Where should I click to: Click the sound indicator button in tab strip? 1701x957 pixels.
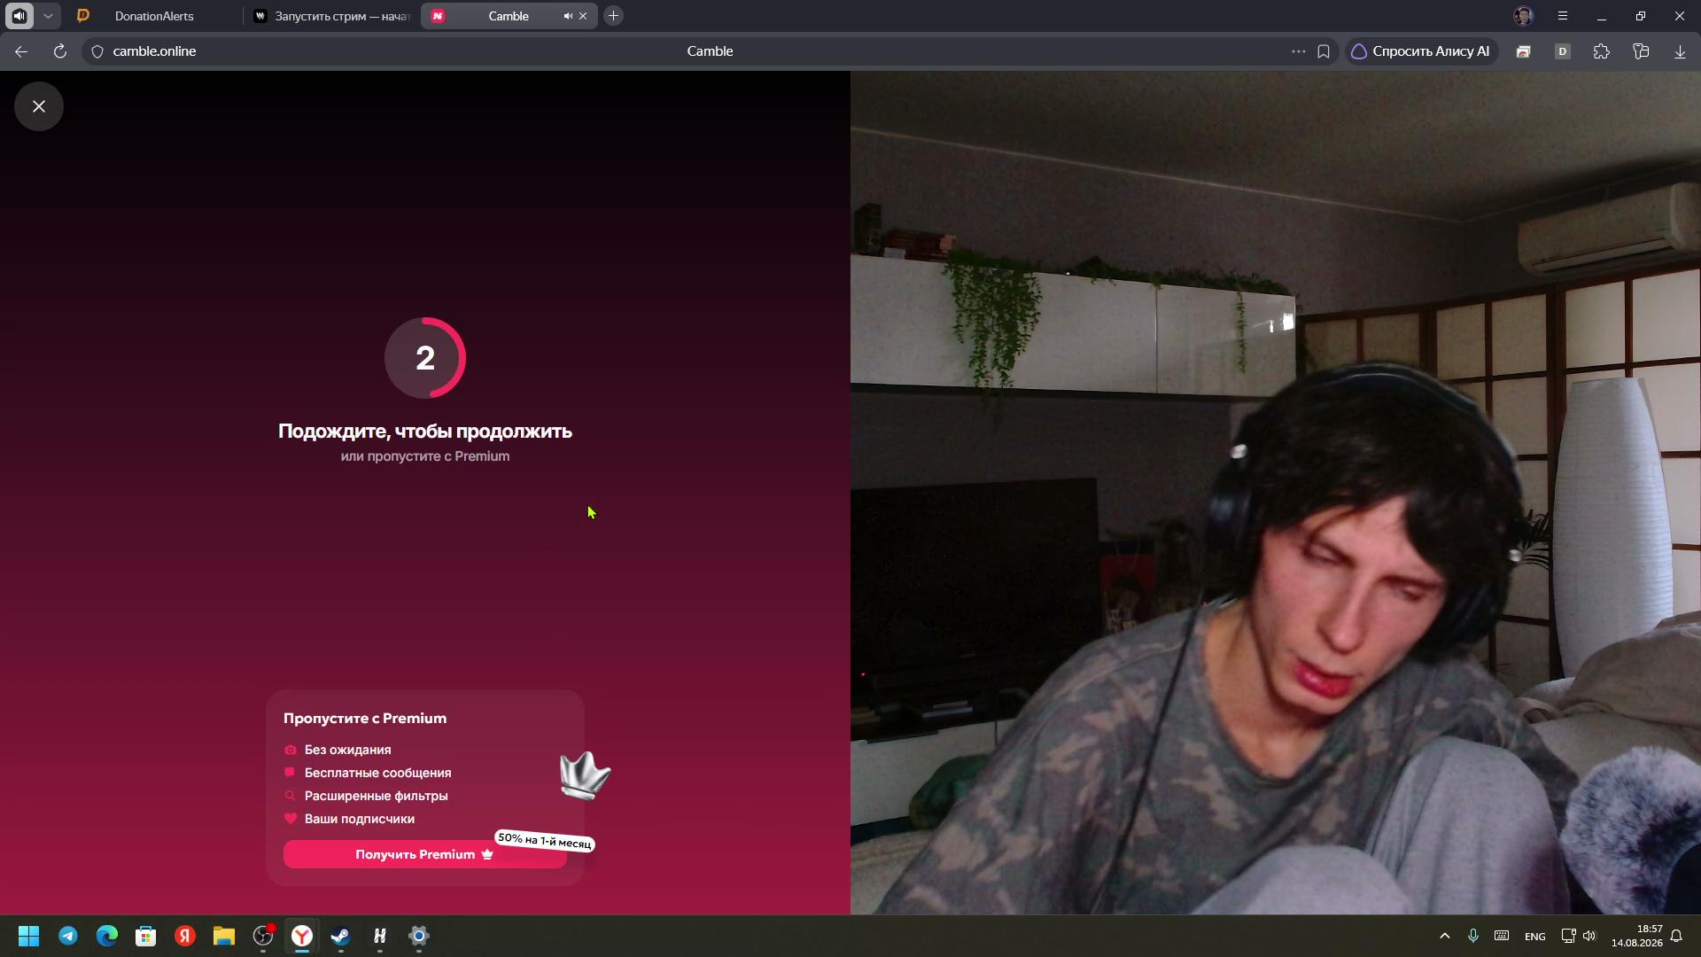[19, 16]
